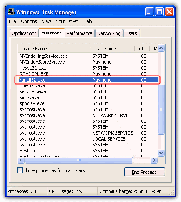Sort processes by CPU column header
181x202 pixels.
click(x=142, y=49)
